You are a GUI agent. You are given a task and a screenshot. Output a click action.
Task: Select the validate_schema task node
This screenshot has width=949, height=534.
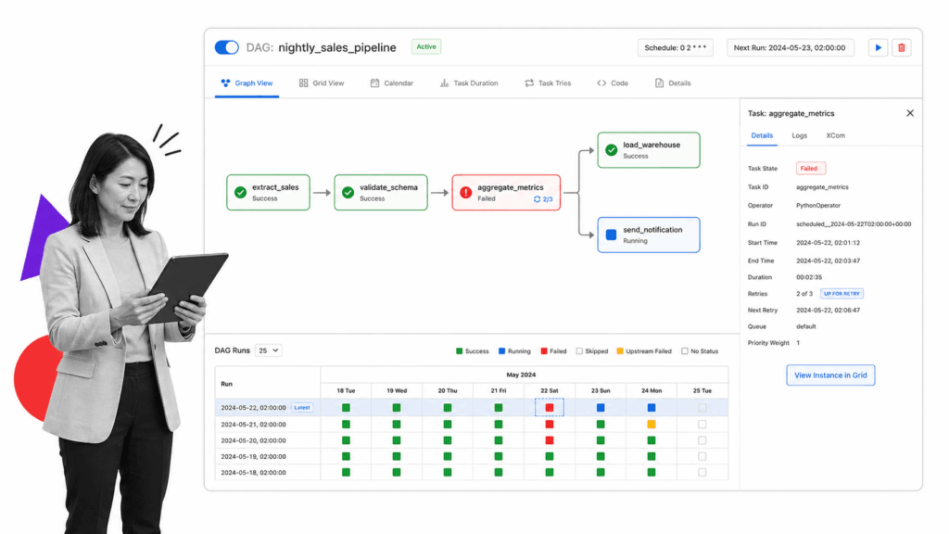click(x=381, y=193)
